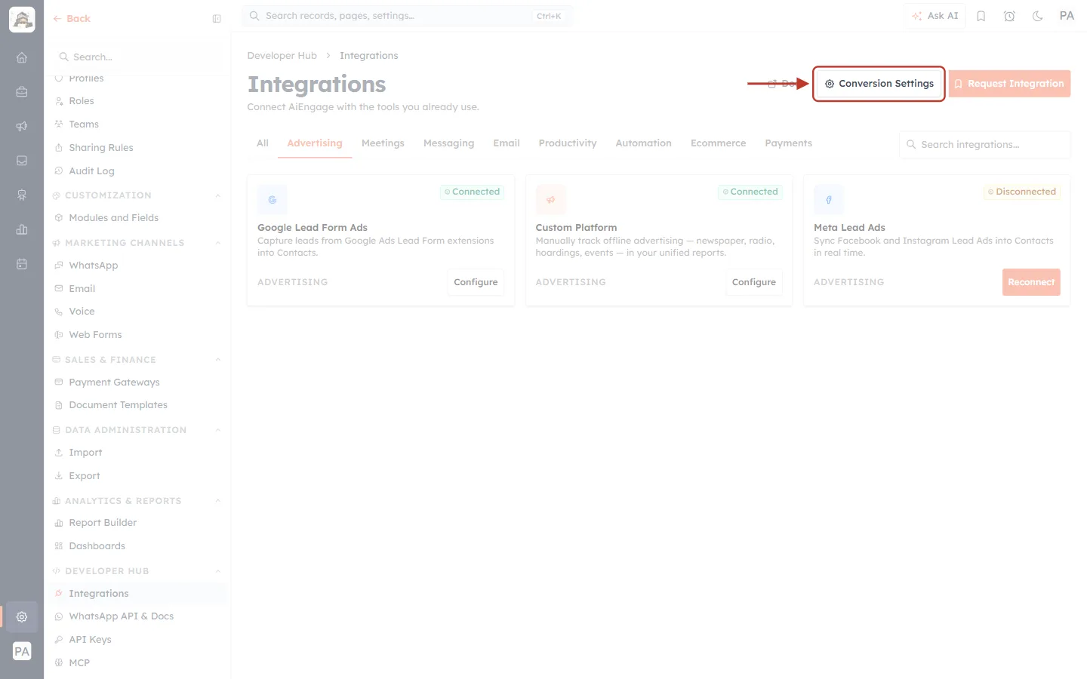This screenshot has width=1087, height=679.
Task: Open the award badge icon in the rail
Action: (22, 195)
